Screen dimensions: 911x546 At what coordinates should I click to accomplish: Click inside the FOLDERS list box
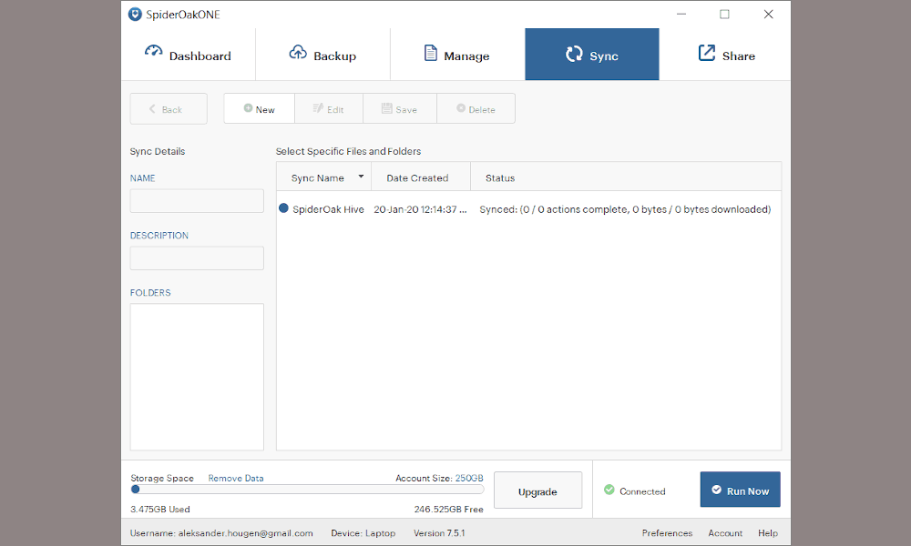pos(197,377)
